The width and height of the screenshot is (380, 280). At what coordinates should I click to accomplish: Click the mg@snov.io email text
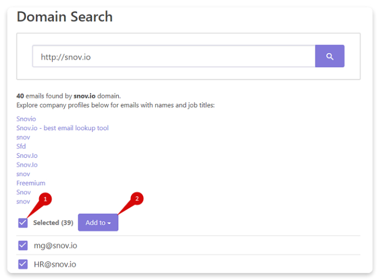pos(55,246)
